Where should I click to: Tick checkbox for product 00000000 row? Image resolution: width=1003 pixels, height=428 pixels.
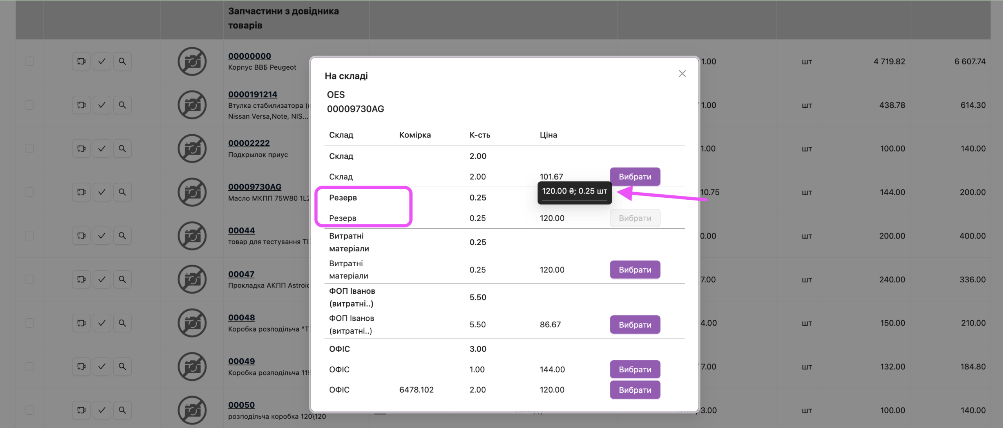click(x=29, y=61)
